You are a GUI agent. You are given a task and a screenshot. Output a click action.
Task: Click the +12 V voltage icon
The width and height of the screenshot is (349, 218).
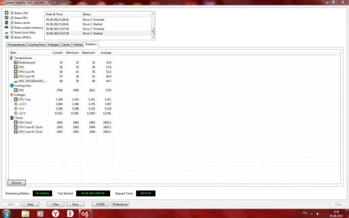point(16,113)
